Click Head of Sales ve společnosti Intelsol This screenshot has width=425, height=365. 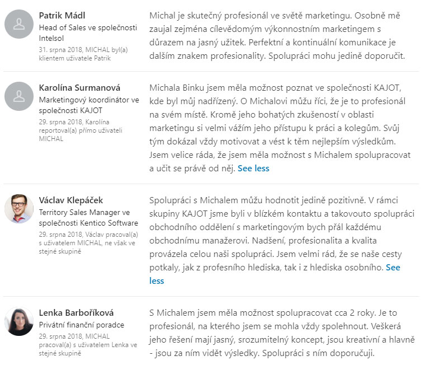(x=88, y=33)
